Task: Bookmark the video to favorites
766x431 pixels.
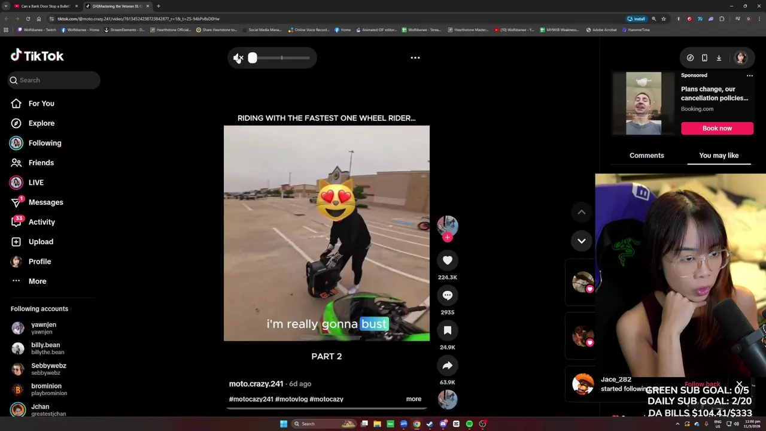Action: (448, 330)
